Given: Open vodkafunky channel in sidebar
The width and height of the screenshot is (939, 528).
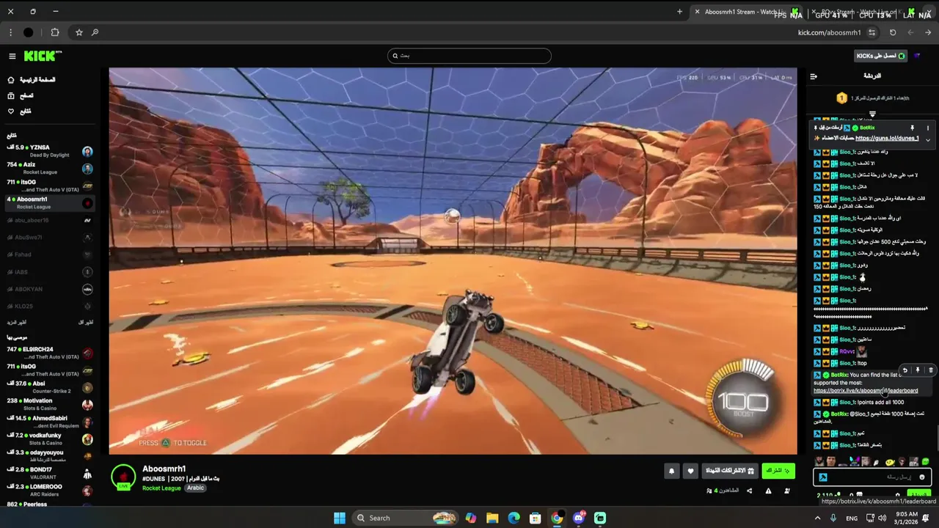Looking at the screenshot, I should 50,439.
